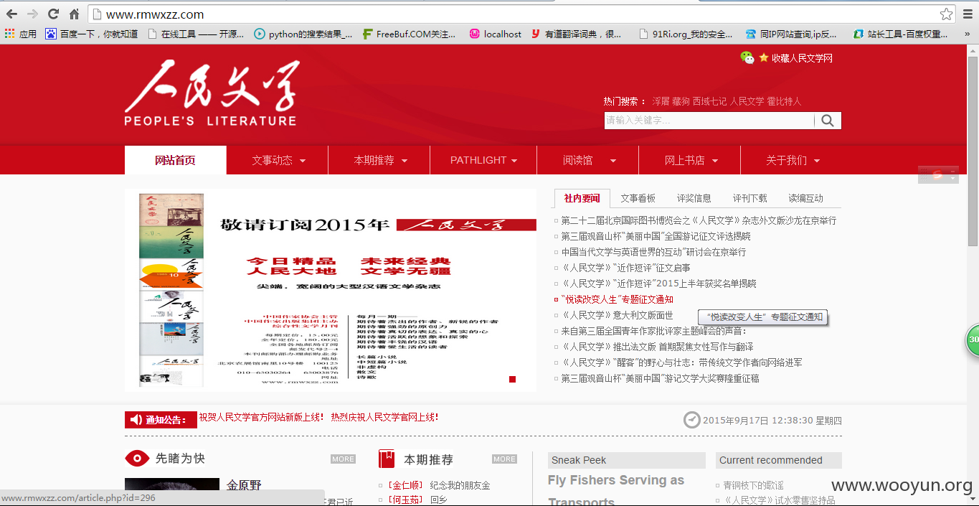Open the 在线工具 bookmark
The width and height of the screenshot is (979, 506).
click(196, 34)
